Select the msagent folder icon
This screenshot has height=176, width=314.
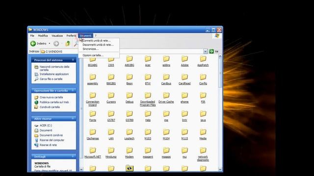(x=148, y=150)
